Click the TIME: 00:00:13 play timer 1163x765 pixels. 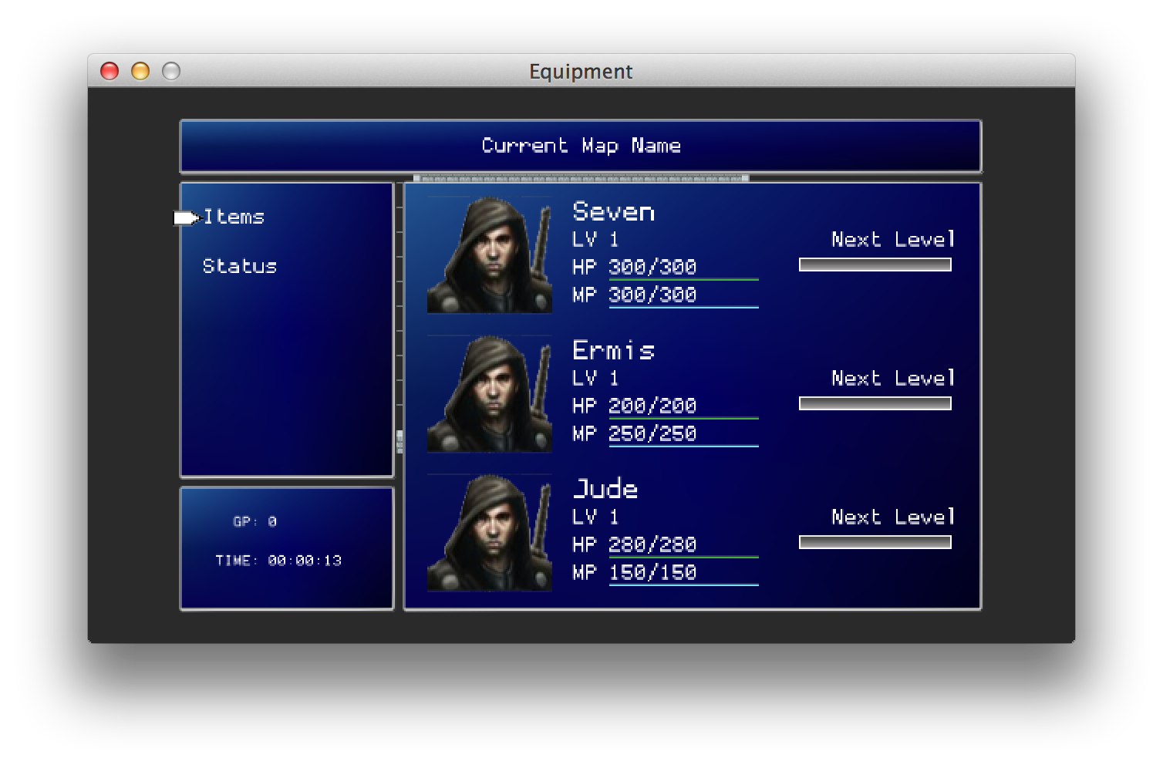click(x=278, y=561)
